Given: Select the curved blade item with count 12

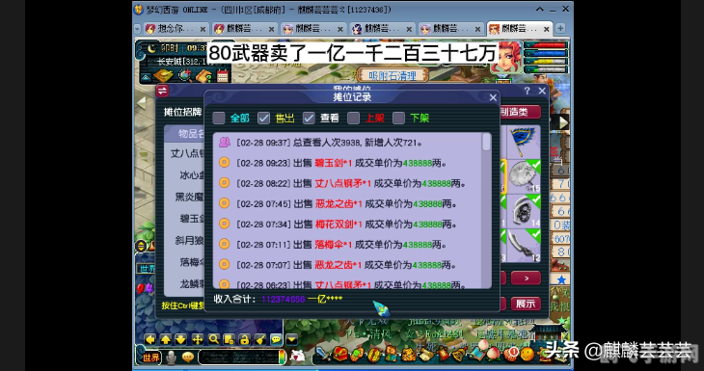Looking at the screenshot, I should click(524, 246).
